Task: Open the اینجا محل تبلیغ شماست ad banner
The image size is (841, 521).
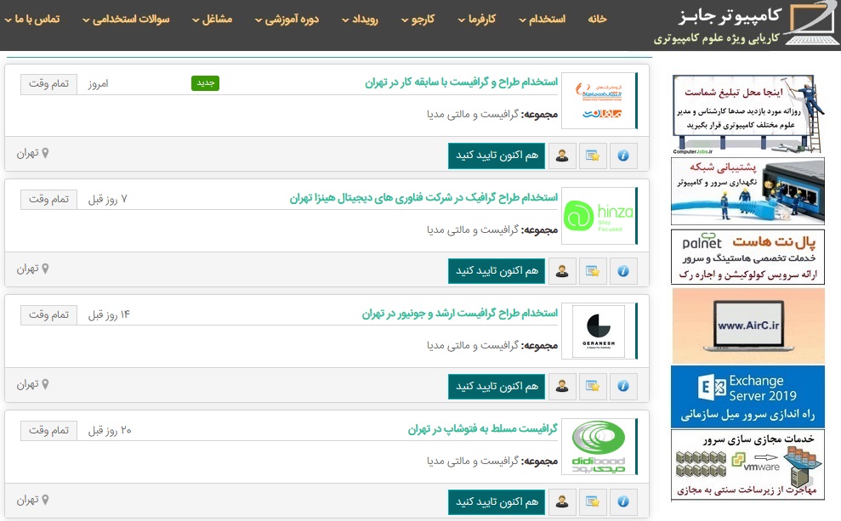Action: 747,115
